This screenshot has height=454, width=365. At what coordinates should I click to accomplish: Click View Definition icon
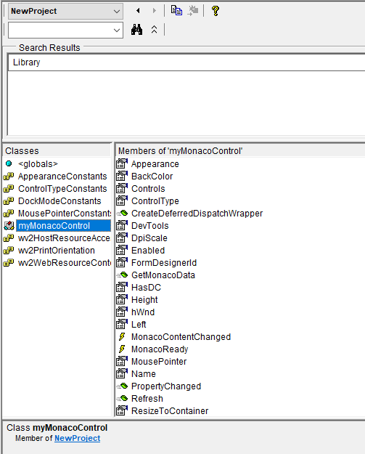click(x=193, y=11)
